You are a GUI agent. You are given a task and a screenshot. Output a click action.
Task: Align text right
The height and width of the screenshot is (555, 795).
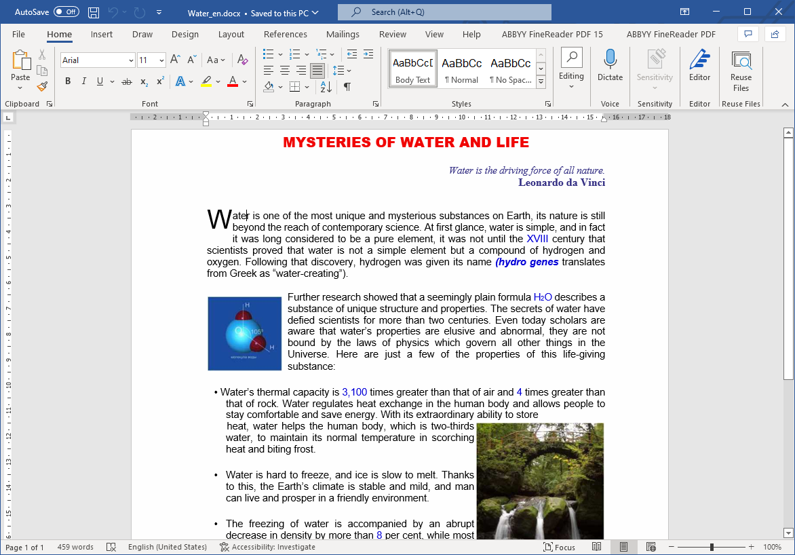click(301, 71)
